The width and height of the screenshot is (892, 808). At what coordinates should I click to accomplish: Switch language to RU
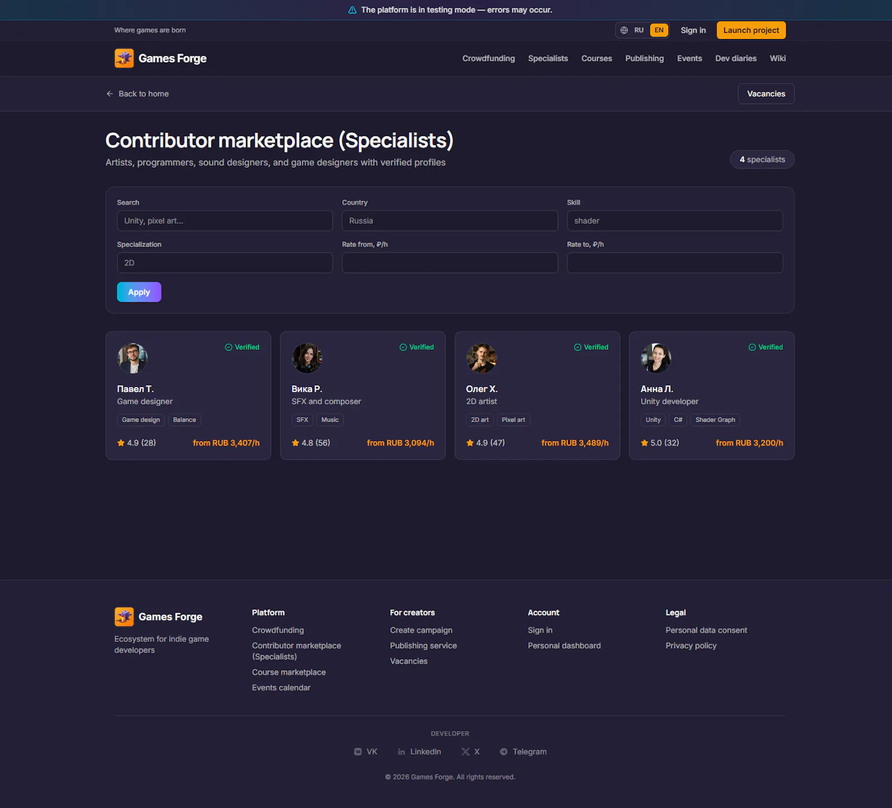tap(639, 30)
